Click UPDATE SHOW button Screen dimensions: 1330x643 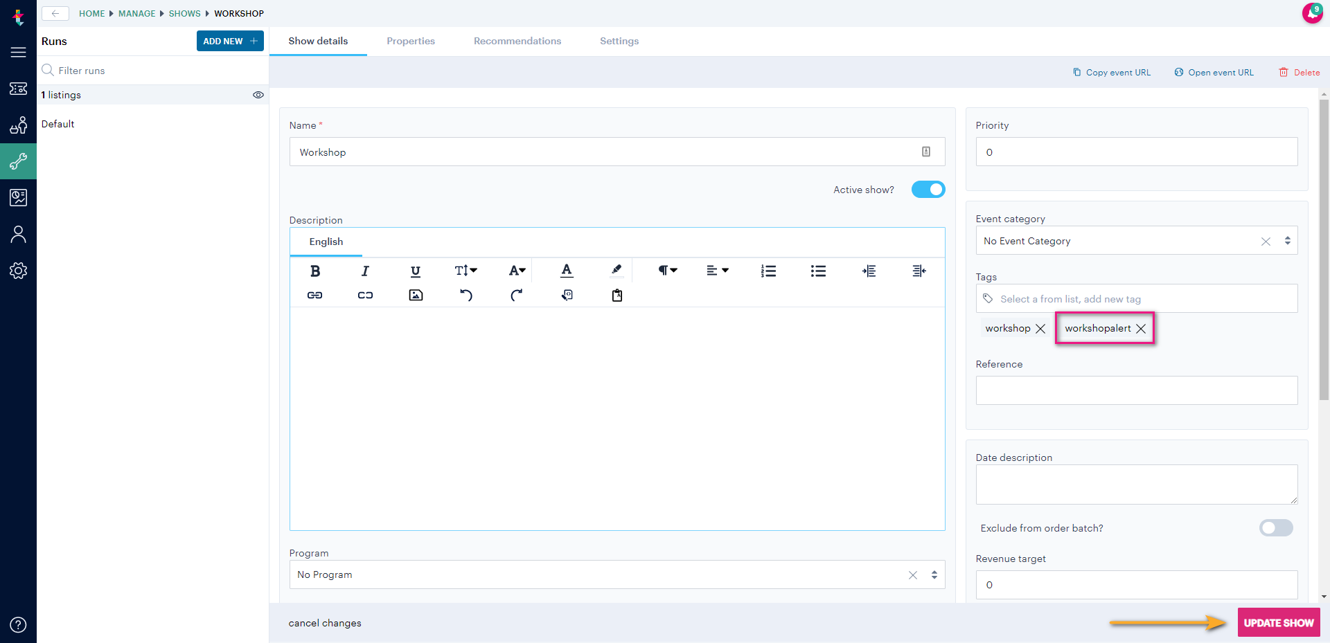(1279, 623)
